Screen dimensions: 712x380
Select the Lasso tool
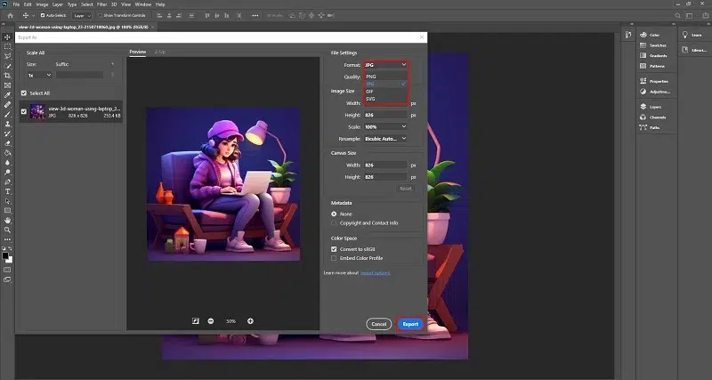7,56
